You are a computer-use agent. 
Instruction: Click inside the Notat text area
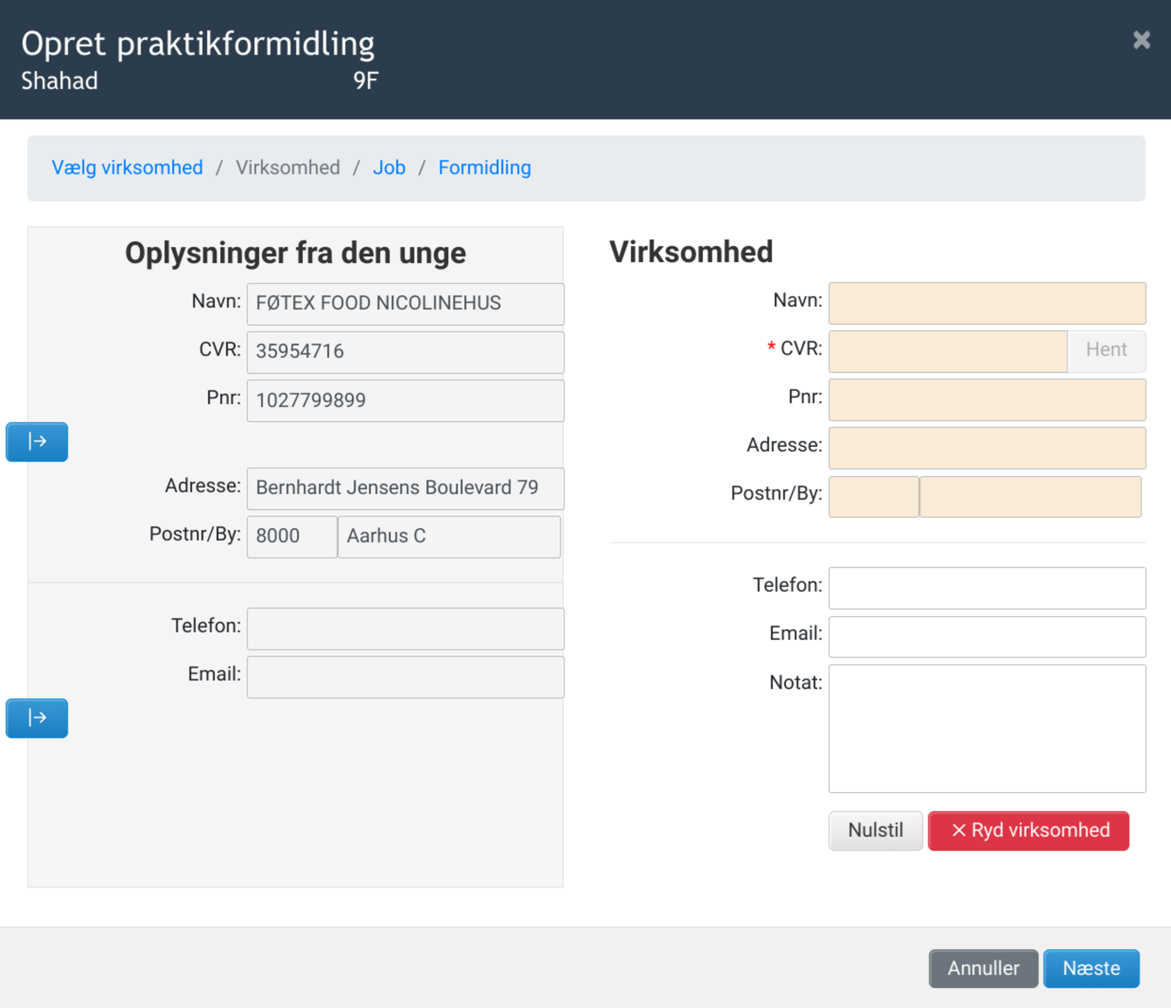[987, 729]
